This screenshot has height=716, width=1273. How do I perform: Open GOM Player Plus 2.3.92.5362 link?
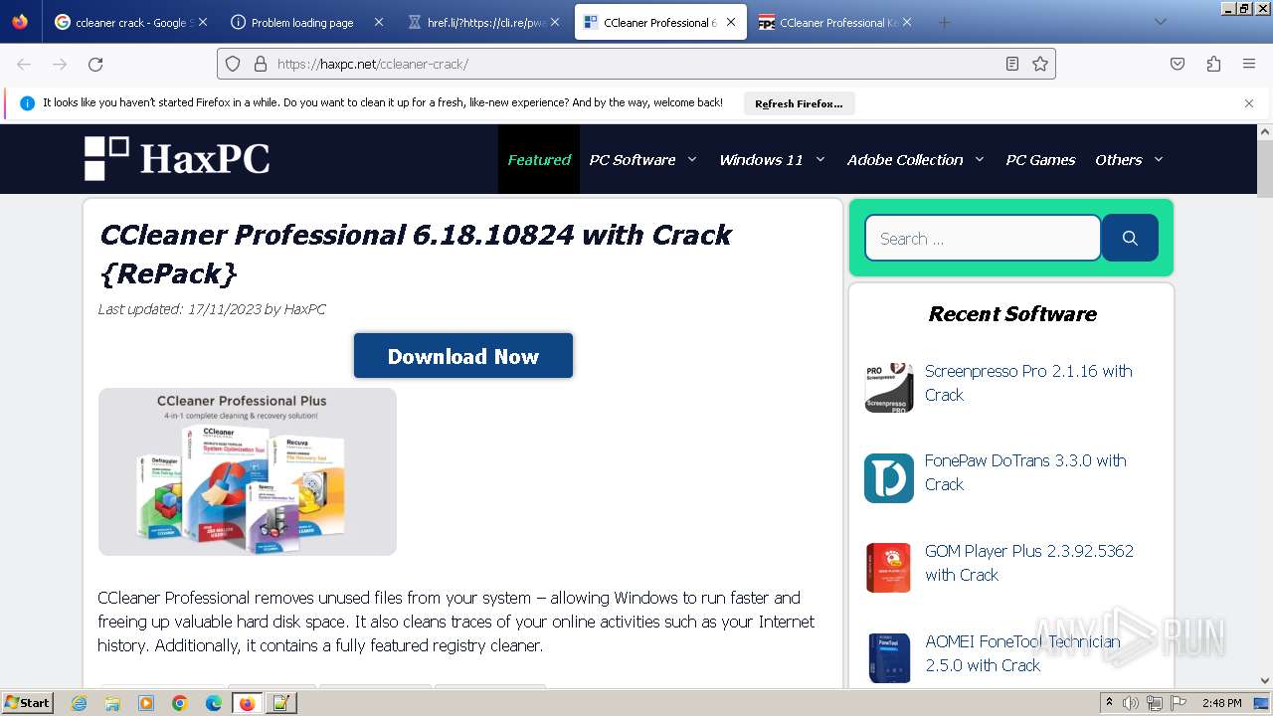coord(1029,563)
